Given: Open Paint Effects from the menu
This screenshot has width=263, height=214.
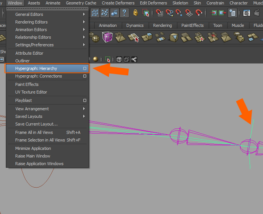Looking at the screenshot, I should (x=47, y=84).
